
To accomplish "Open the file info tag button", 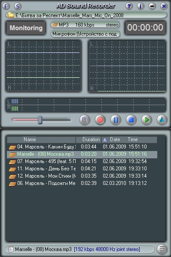I will pyautogui.click(x=85, y=120).
